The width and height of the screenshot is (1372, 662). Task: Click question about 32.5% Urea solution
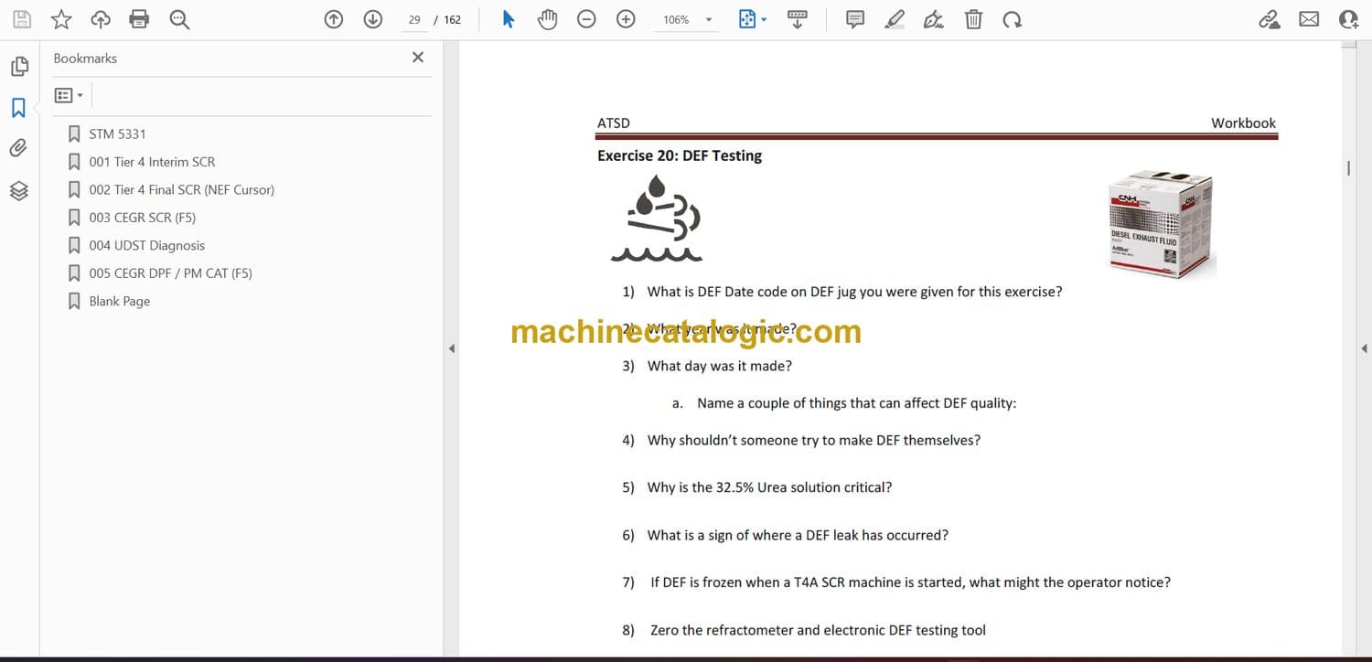click(x=769, y=487)
